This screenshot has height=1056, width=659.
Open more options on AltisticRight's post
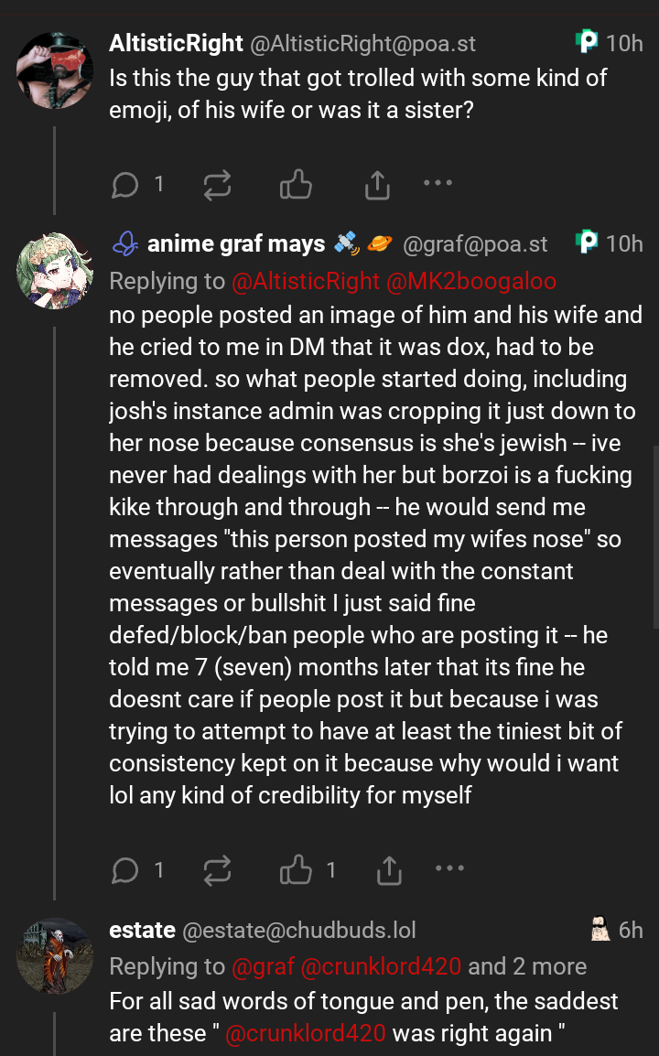click(x=438, y=183)
